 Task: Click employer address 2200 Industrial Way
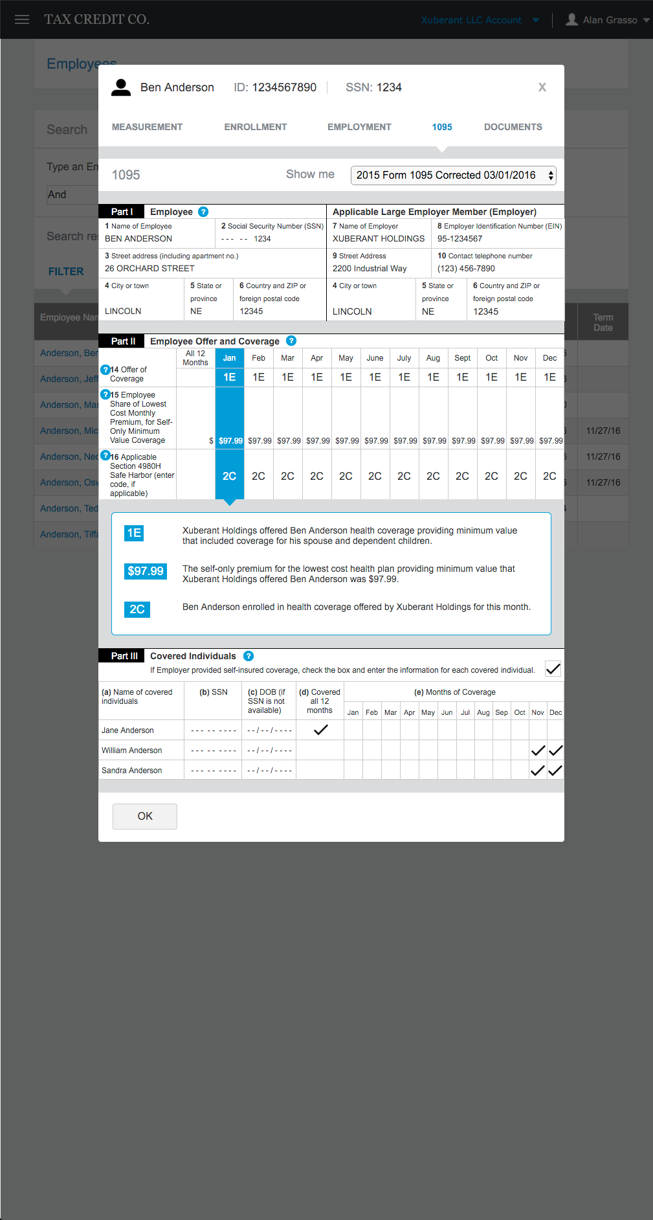370,268
